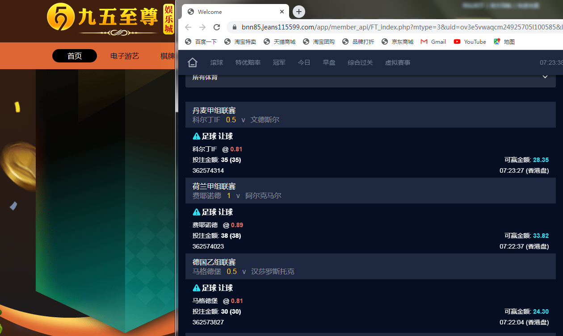
Task: Expand the 所有体育 dropdown chevron
Action: click(545, 77)
